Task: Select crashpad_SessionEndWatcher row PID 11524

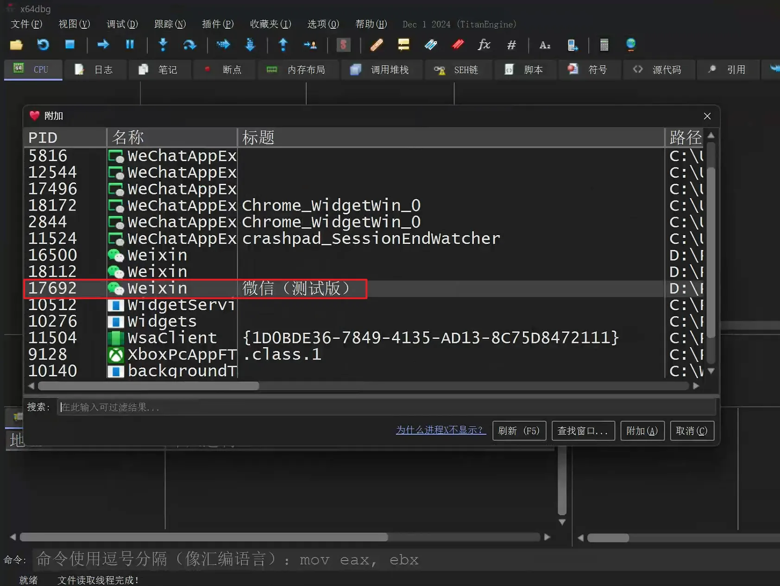Action: [x=364, y=238]
